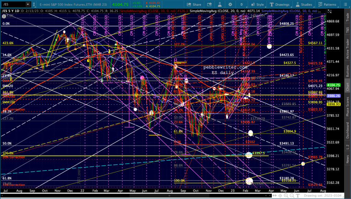Click the flask icon for Edit Studies
The height and width of the screenshot is (199, 351).
(220, 4)
